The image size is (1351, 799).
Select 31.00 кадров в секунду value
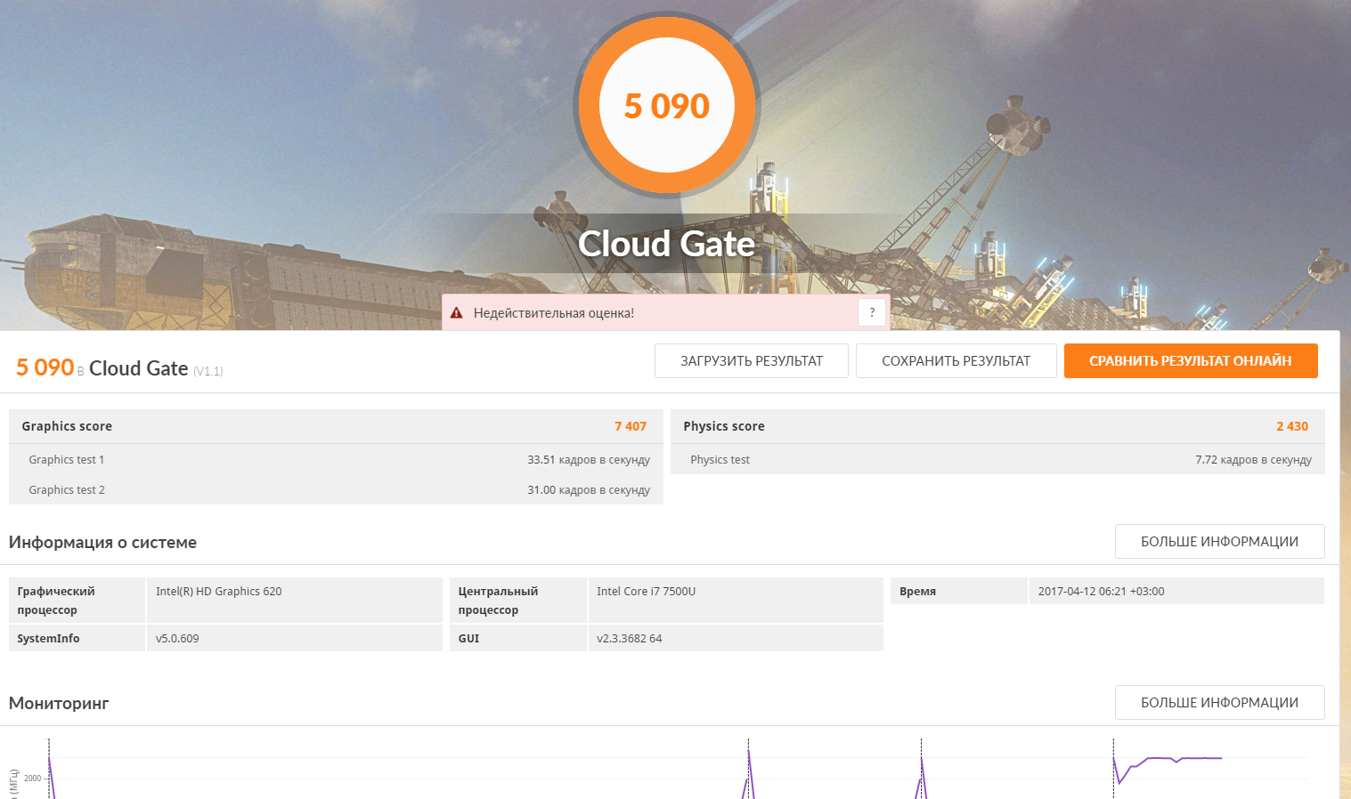pyautogui.click(x=589, y=490)
